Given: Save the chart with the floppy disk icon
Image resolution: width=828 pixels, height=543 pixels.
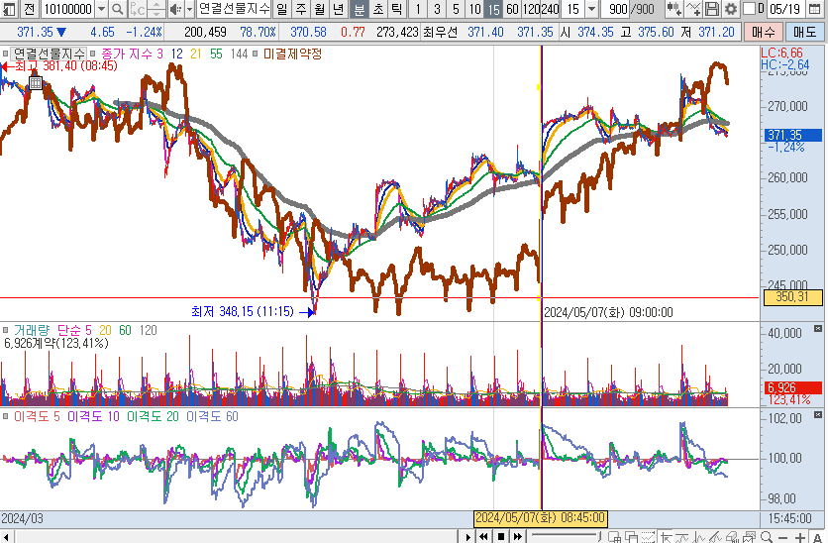Looking at the screenshot, I should point(712,9).
